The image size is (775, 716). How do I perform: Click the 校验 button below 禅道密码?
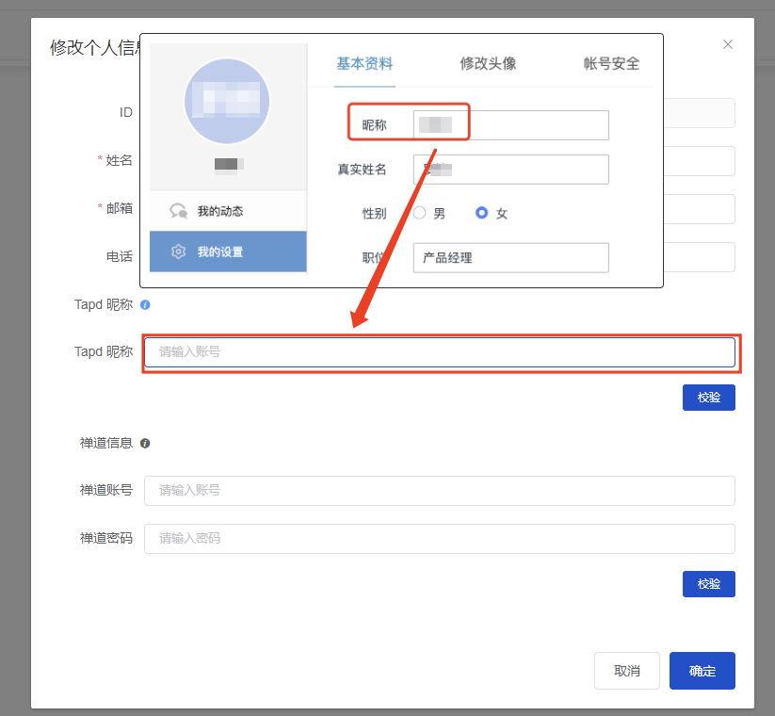(x=708, y=584)
